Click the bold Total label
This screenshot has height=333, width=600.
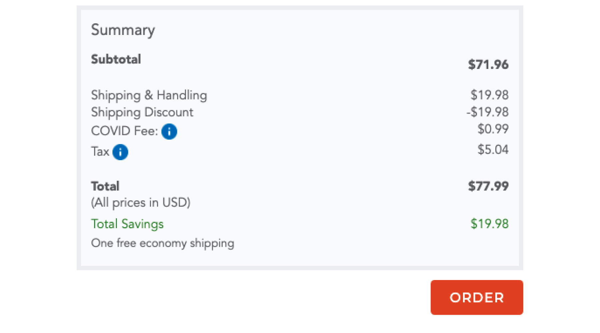pos(105,186)
